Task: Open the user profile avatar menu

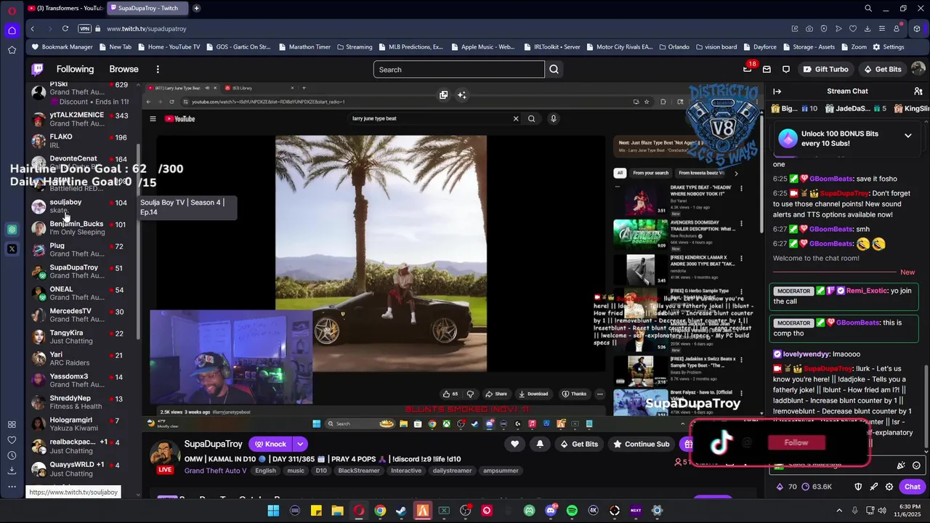Action: (x=918, y=69)
